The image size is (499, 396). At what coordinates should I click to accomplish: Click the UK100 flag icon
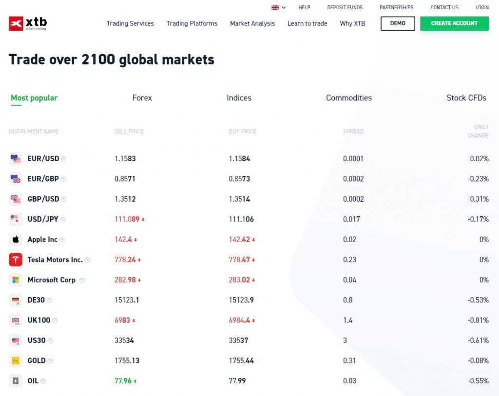[15, 320]
